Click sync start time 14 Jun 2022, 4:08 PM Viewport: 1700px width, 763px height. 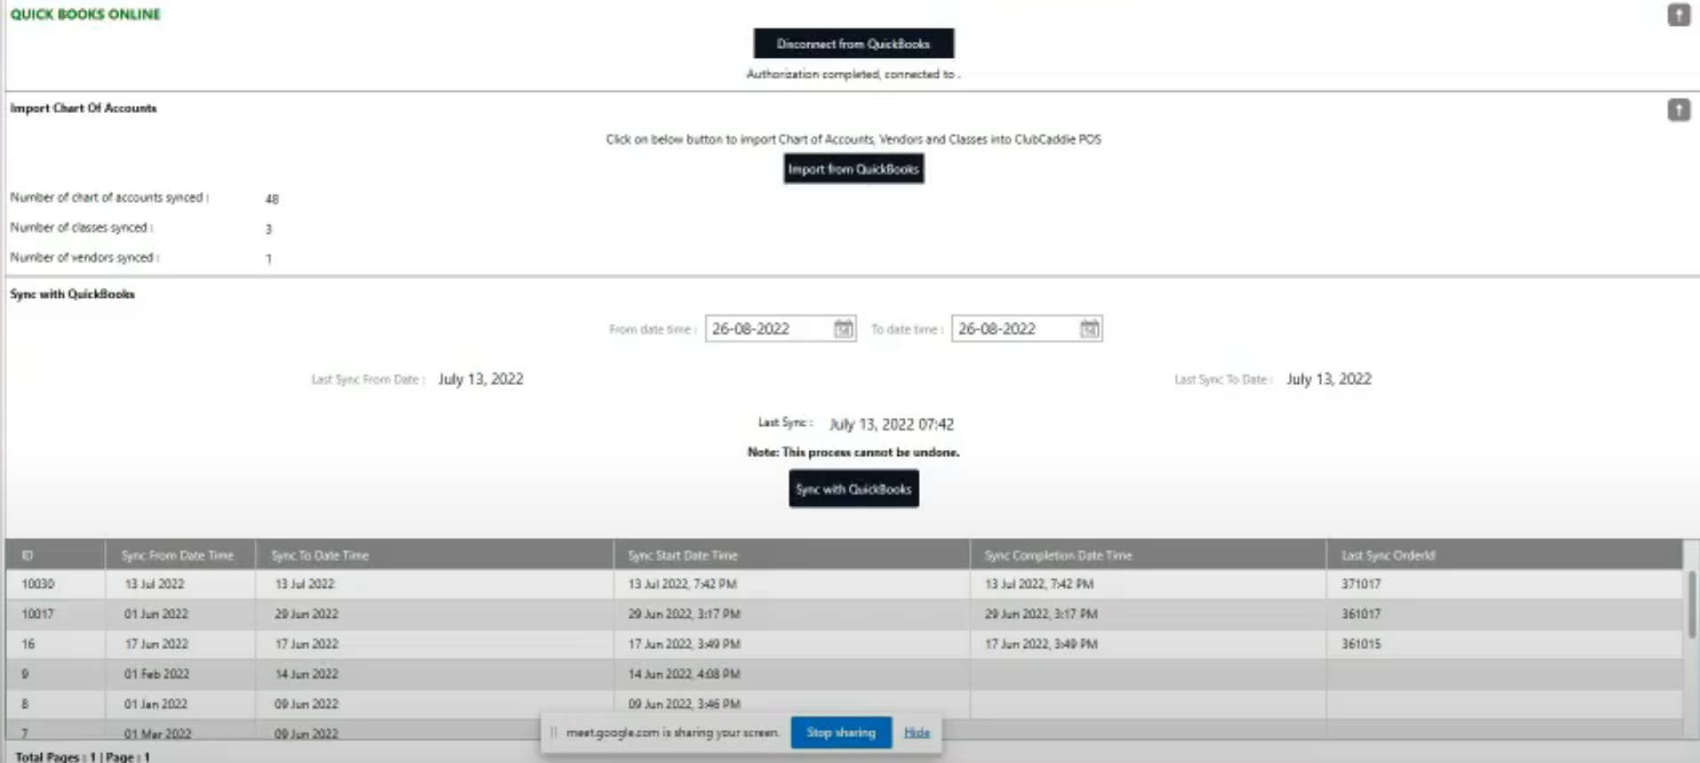684,674
